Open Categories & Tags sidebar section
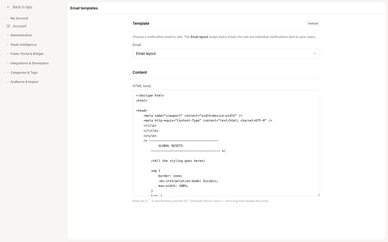 coord(24,73)
